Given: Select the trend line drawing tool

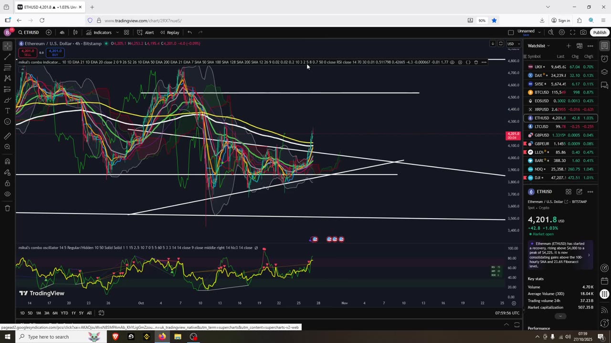Looking at the screenshot, I should tap(7, 57).
